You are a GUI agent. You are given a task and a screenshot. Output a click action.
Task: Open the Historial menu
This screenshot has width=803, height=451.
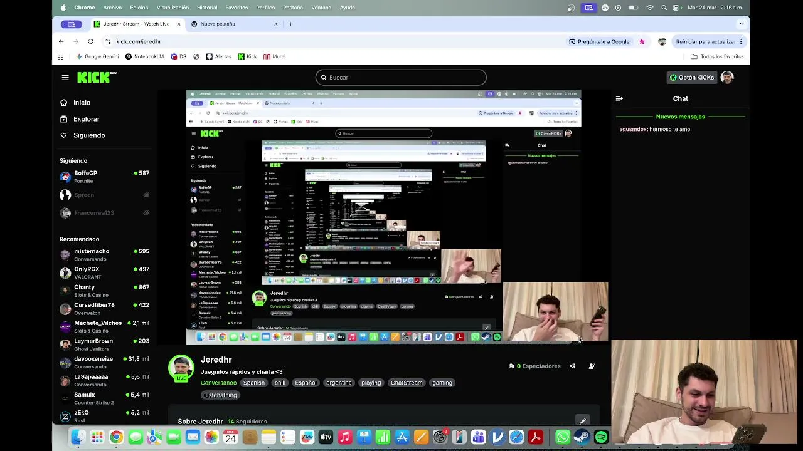point(207,8)
